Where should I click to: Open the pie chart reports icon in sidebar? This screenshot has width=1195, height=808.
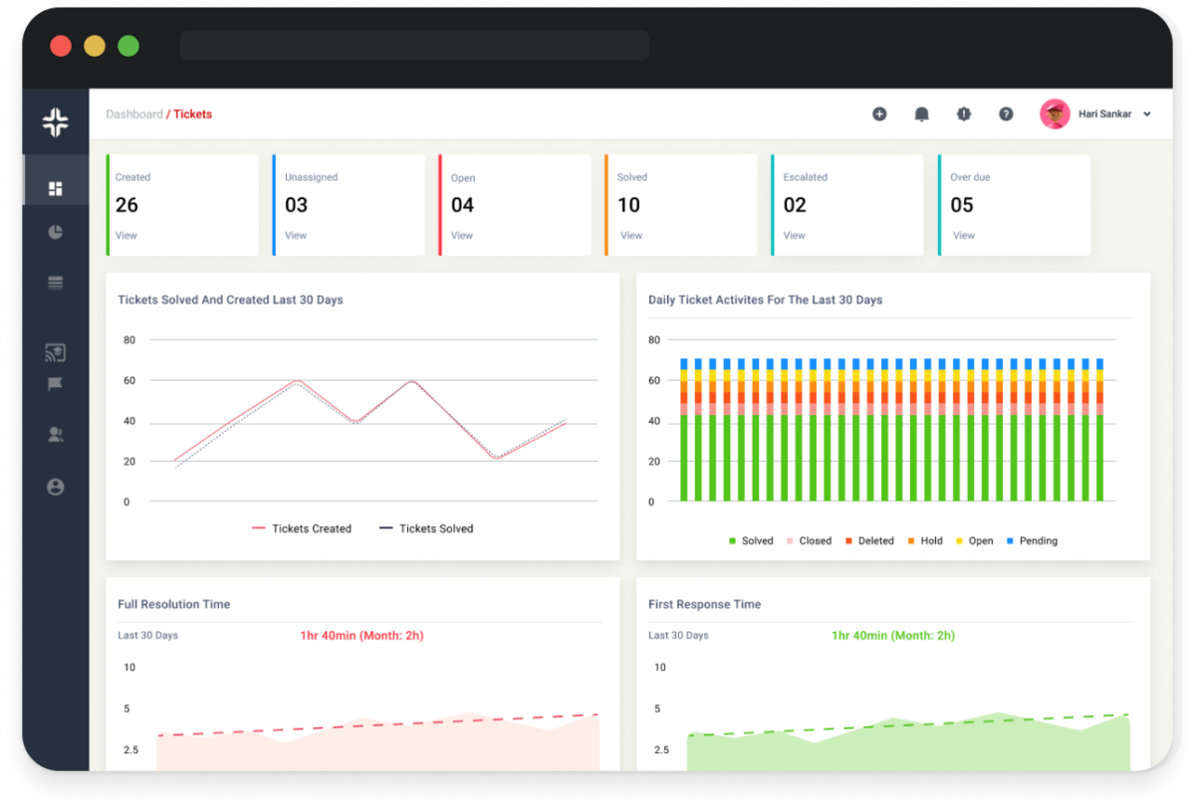pyautogui.click(x=56, y=232)
